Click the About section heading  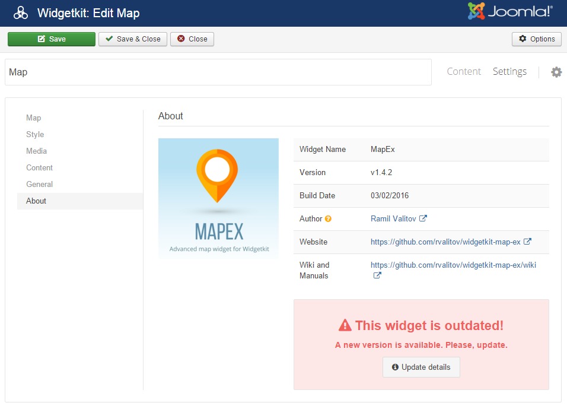click(171, 116)
